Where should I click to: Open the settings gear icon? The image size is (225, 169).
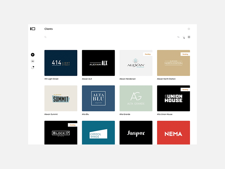pos(189,29)
